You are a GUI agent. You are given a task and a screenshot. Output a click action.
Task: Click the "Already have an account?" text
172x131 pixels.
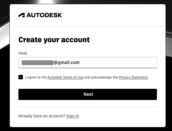[x=42, y=116]
